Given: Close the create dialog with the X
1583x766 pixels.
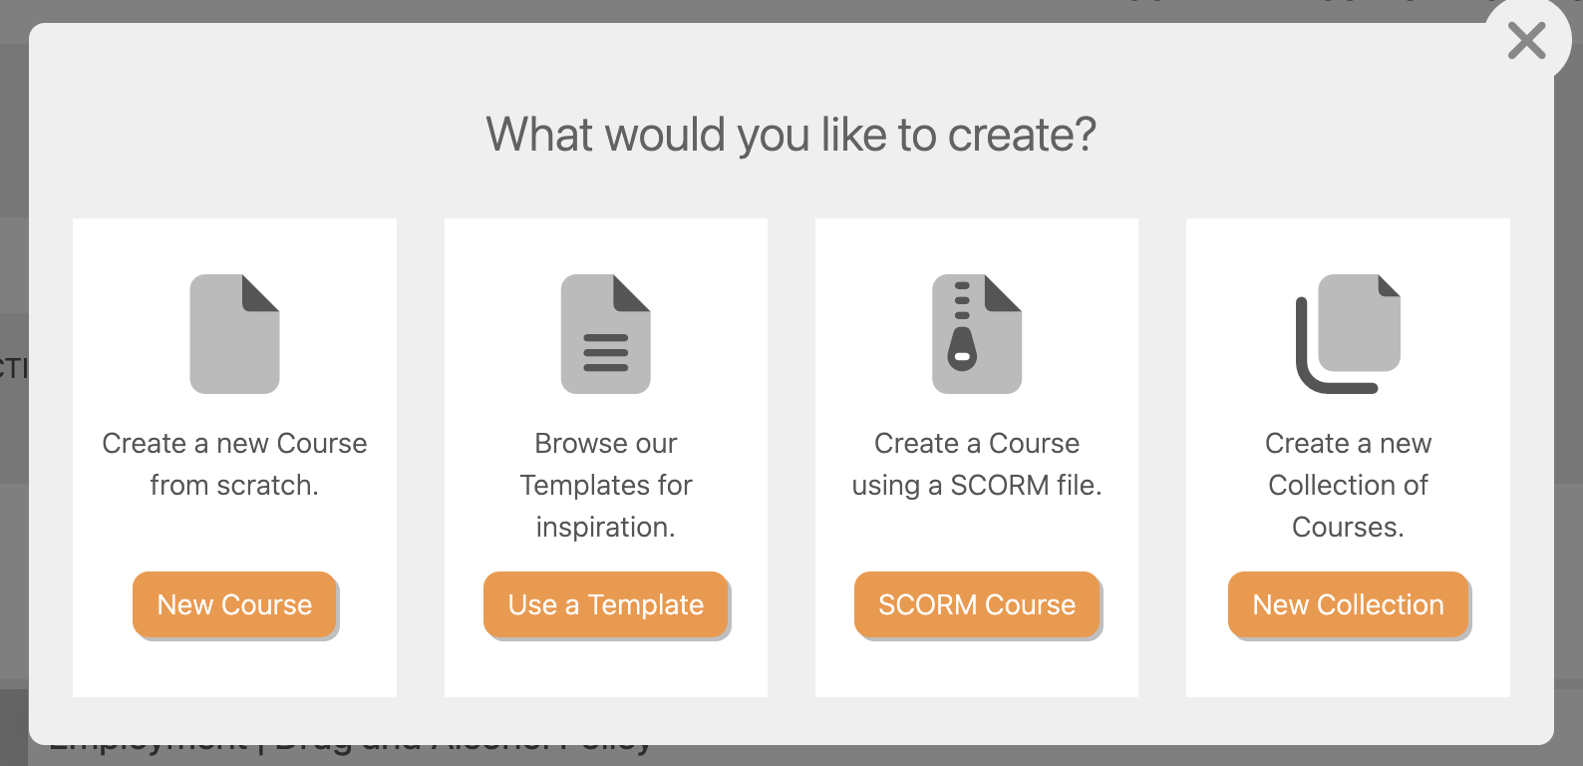Looking at the screenshot, I should 1526,42.
